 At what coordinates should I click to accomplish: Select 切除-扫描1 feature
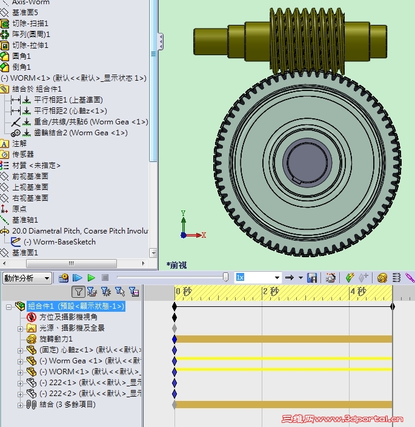30,24
